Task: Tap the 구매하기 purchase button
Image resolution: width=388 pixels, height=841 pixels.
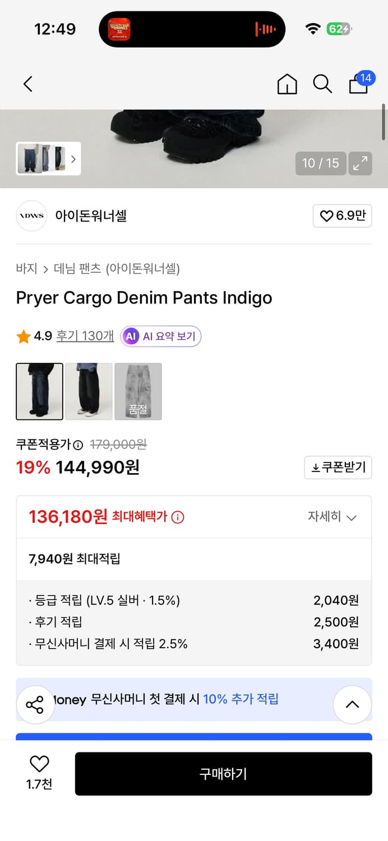Action: point(223,774)
